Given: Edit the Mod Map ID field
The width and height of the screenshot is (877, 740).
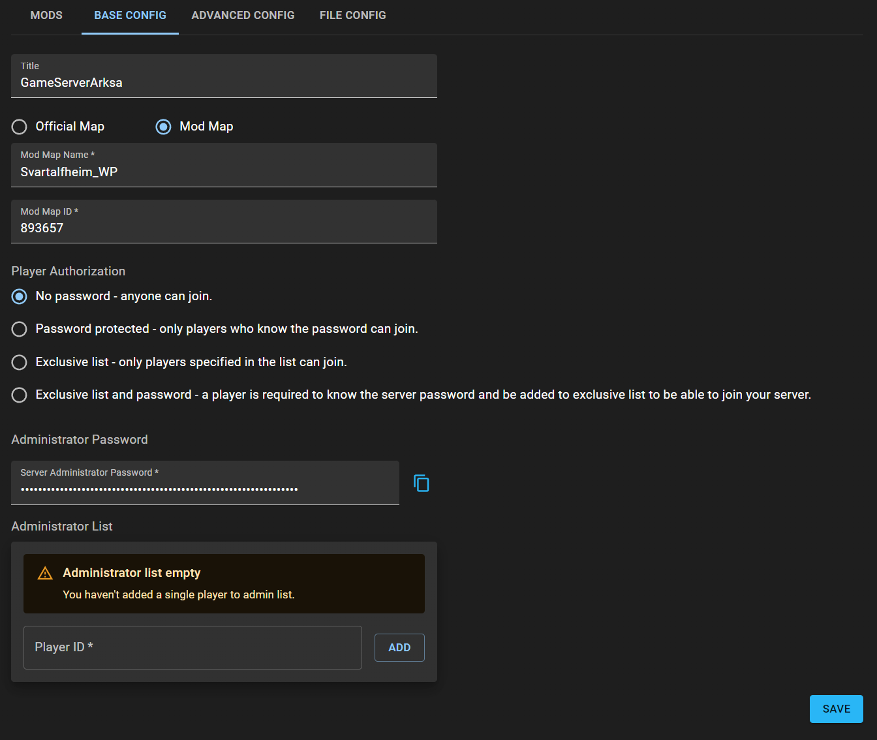Looking at the screenshot, I should click(x=224, y=221).
